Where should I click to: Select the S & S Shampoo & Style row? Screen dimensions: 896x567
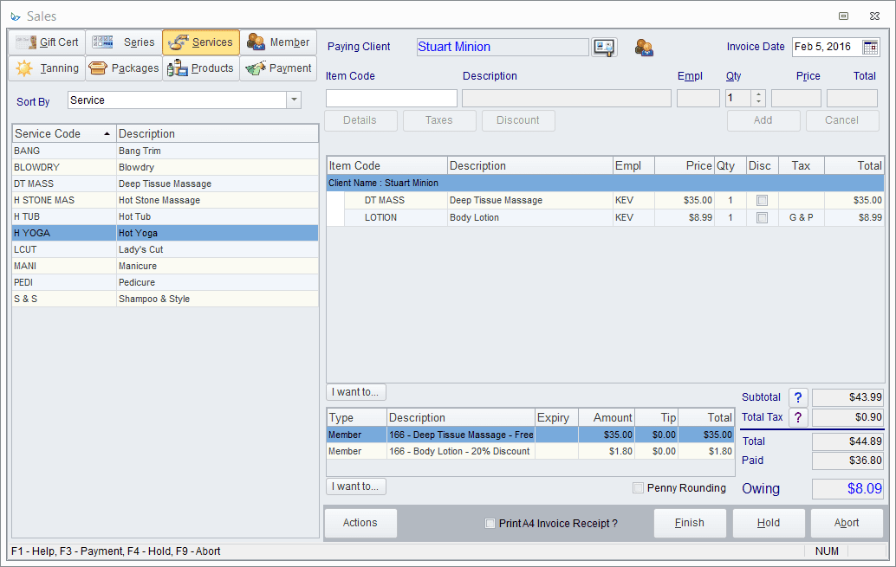166,300
